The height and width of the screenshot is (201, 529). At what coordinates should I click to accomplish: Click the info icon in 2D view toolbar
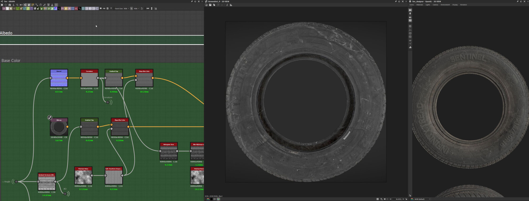click(227, 5)
